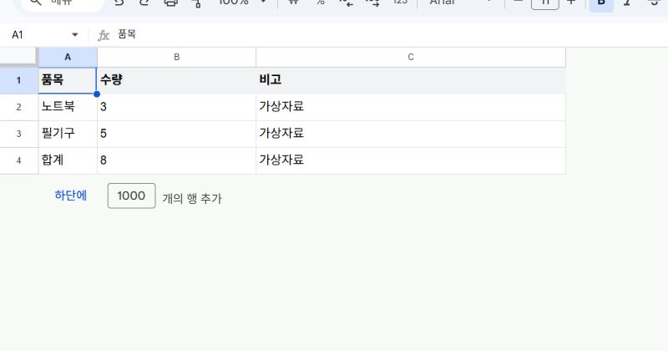This screenshot has width=668, height=351.
Task: Click the header cell 비고
Action: click(411, 80)
